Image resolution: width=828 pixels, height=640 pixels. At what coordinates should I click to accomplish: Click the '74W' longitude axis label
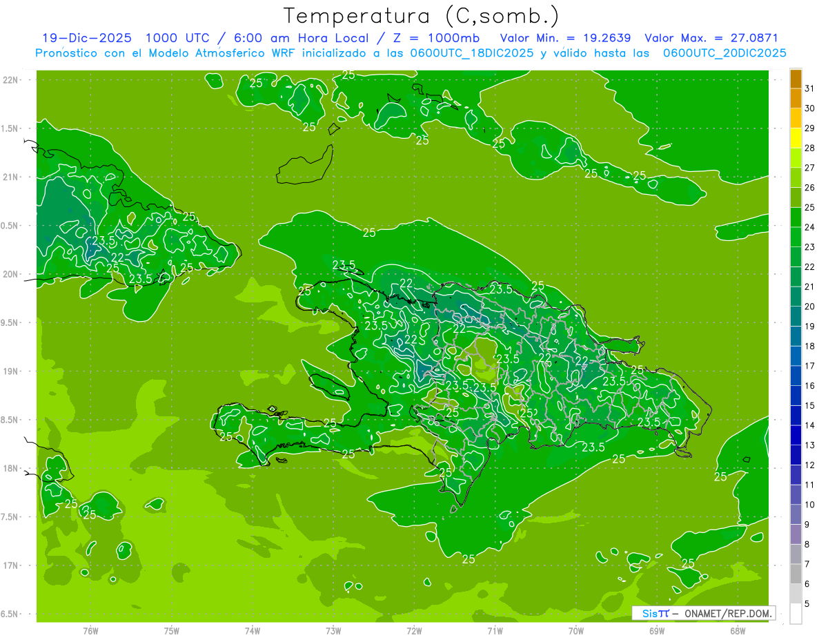253,630
